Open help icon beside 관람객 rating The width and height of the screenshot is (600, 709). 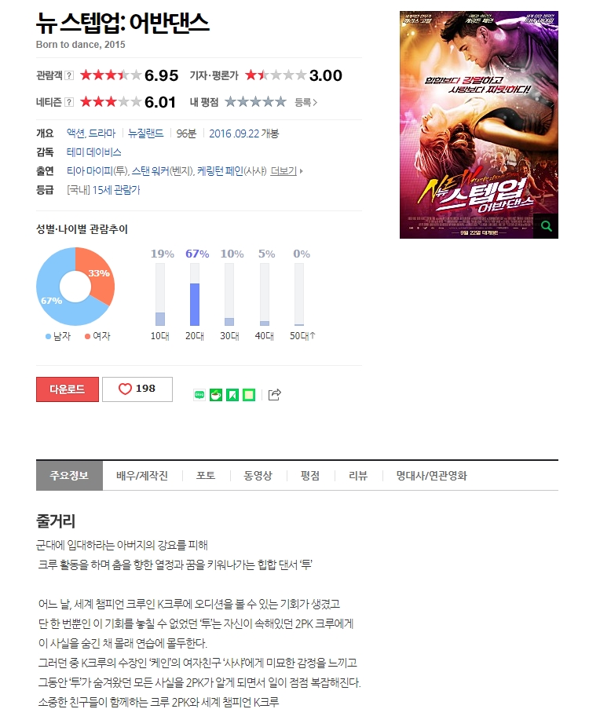click(x=69, y=75)
